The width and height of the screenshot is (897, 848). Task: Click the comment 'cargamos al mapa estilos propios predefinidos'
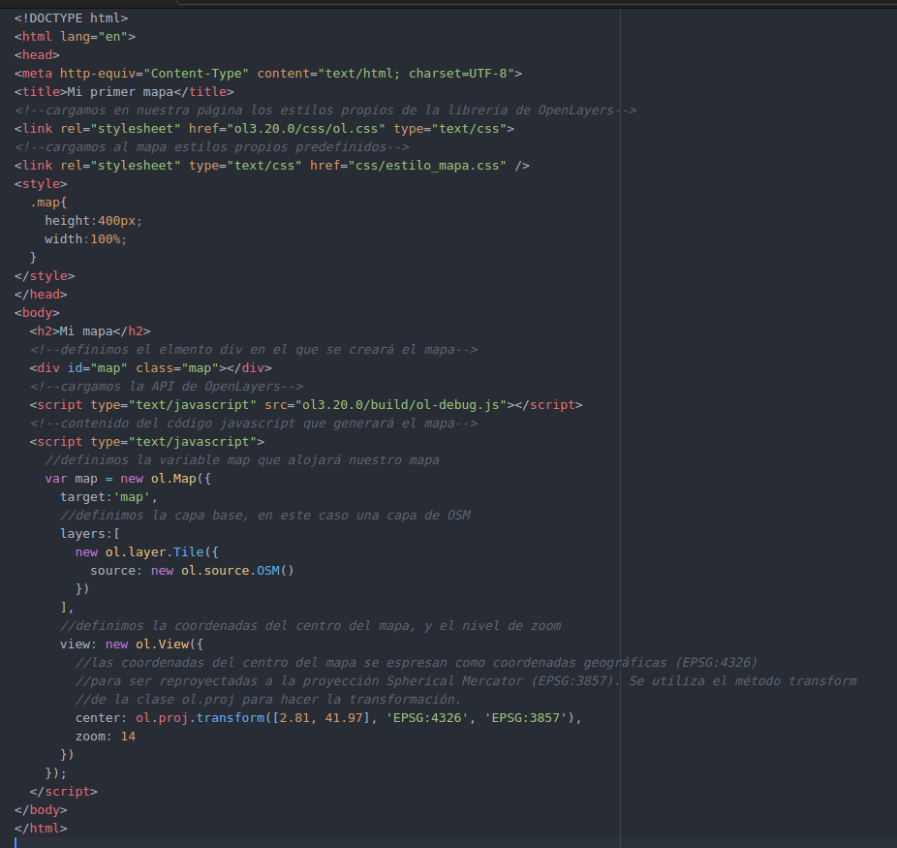tap(212, 147)
